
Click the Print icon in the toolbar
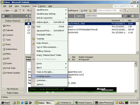coord(16,10)
